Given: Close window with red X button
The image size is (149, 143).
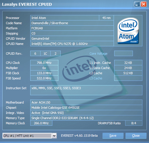Looking at the screenshot, I should [144, 4].
